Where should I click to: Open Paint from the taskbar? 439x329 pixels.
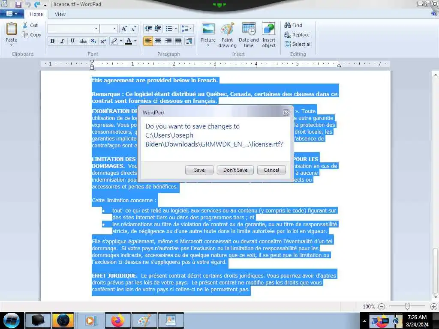(x=144, y=320)
